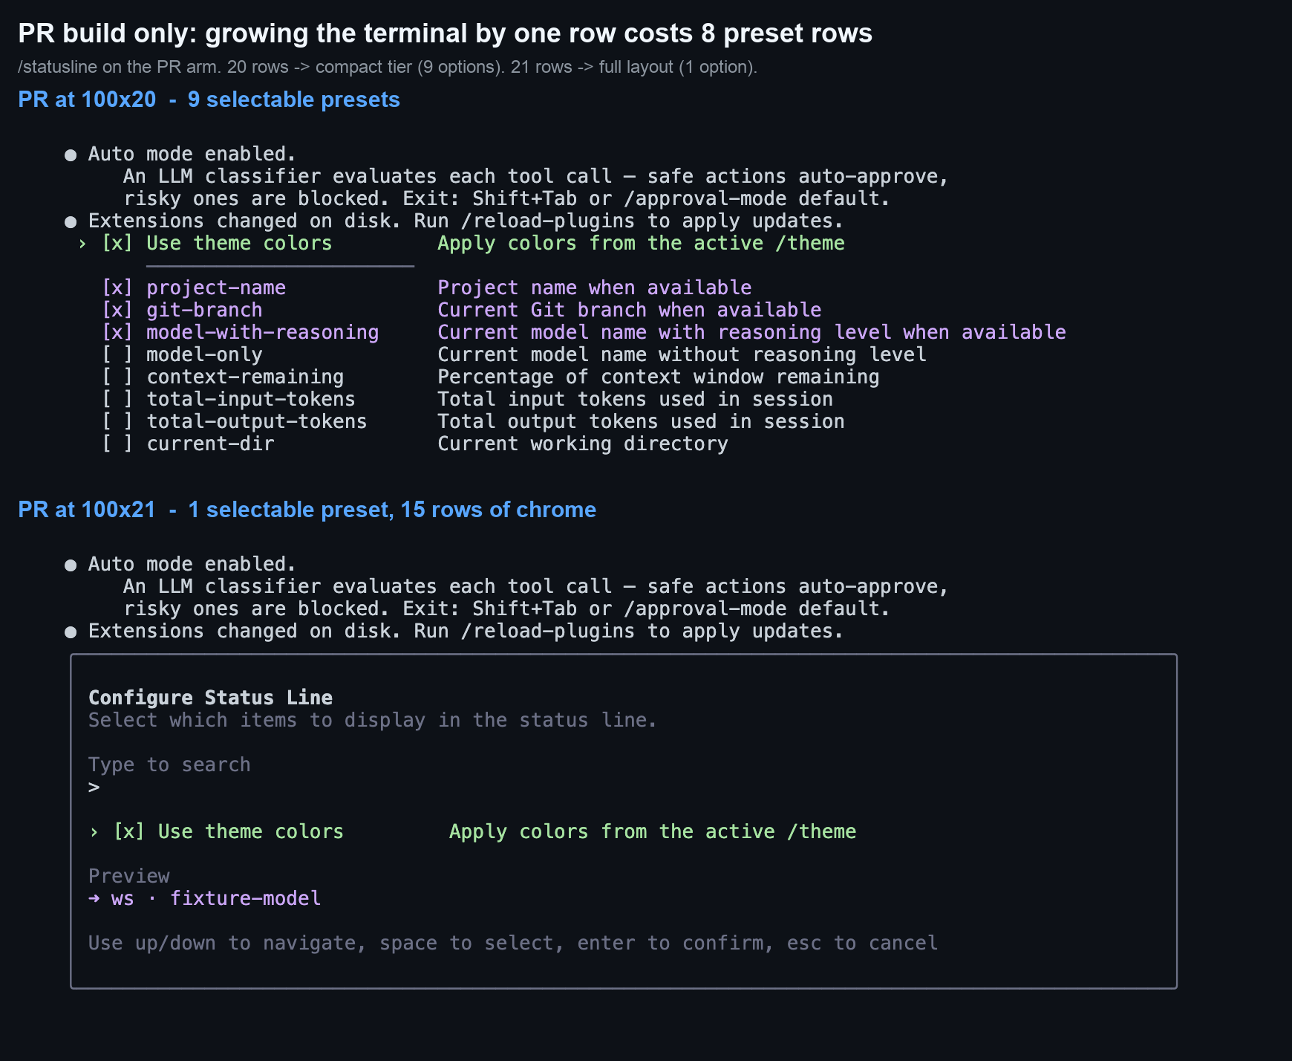Select the fixture-model preview text
Viewport: 1292px width, 1061px height.
[x=246, y=898]
